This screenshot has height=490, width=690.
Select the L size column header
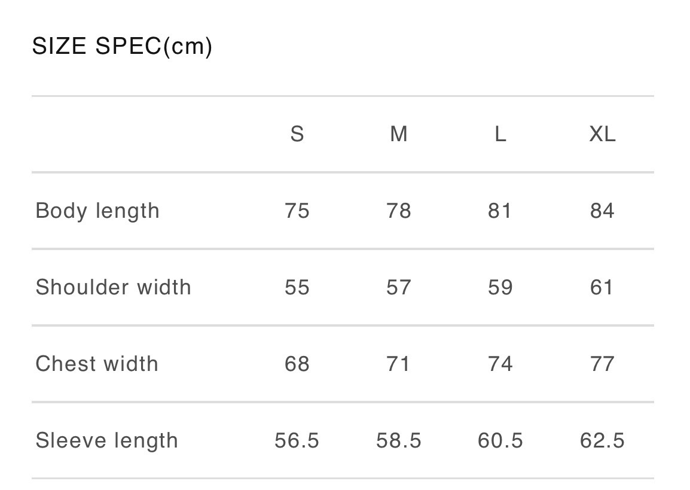[x=500, y=134]
